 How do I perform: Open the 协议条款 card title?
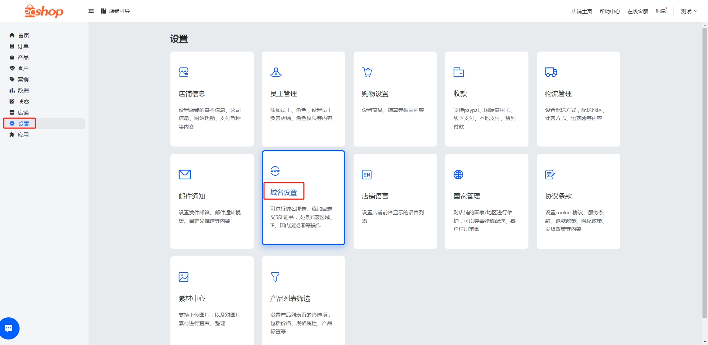point(558,196)
